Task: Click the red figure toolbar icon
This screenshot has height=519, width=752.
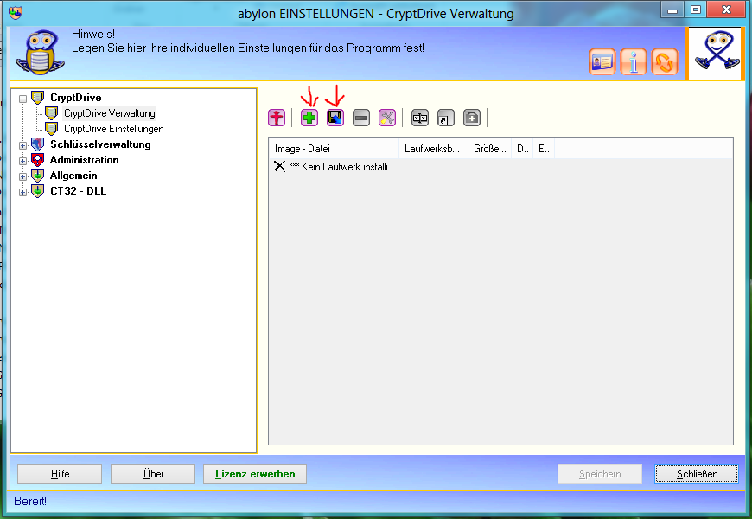Action: coord(277,118)
